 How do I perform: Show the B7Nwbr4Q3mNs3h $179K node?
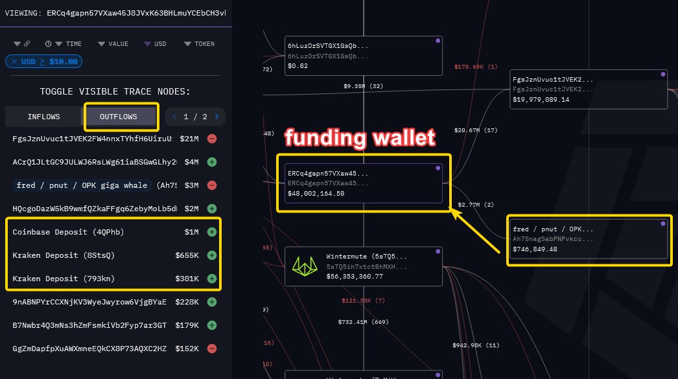click(x=212, y=325)
